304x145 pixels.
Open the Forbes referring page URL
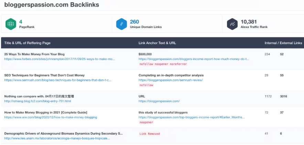60,59
